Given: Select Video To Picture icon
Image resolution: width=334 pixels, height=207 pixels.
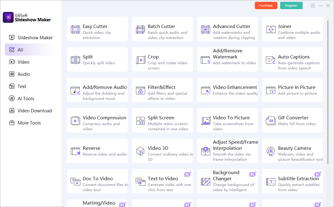Looking at the screenshot, I should (x=206, y=121).
